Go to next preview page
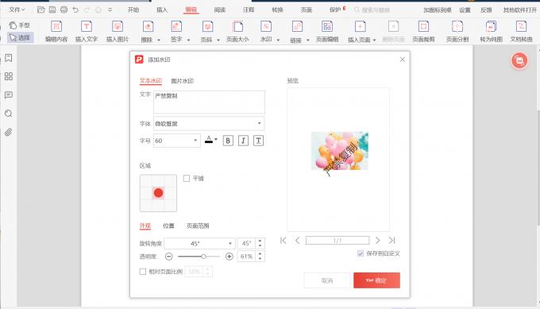The width and height of the screenshot is (540, 309). [378, 240]
